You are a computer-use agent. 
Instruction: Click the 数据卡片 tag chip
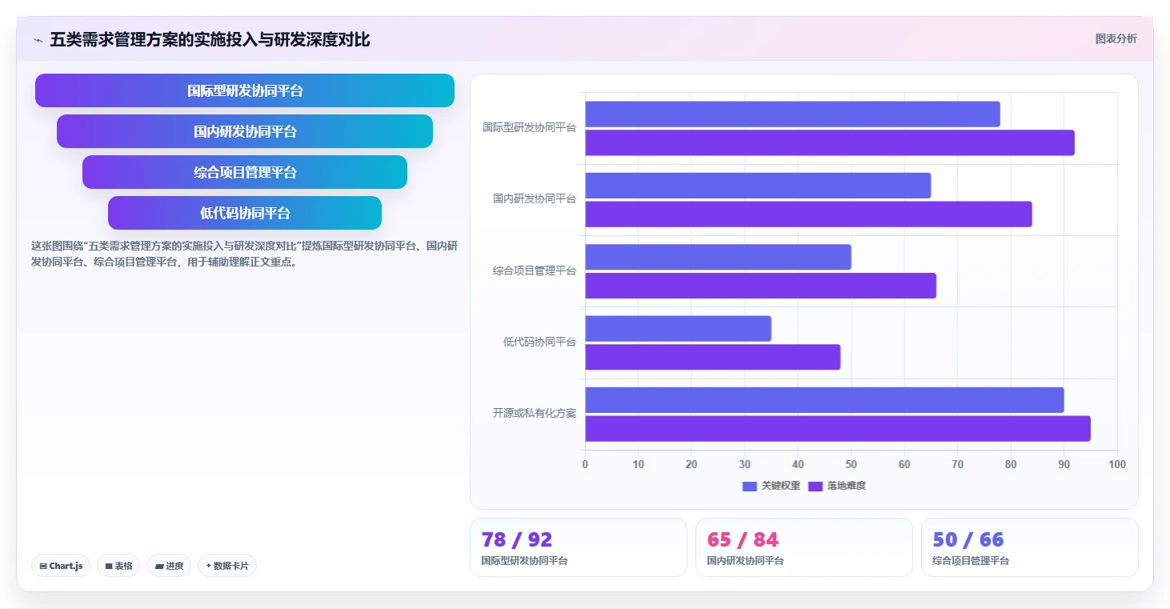point(227,566)
